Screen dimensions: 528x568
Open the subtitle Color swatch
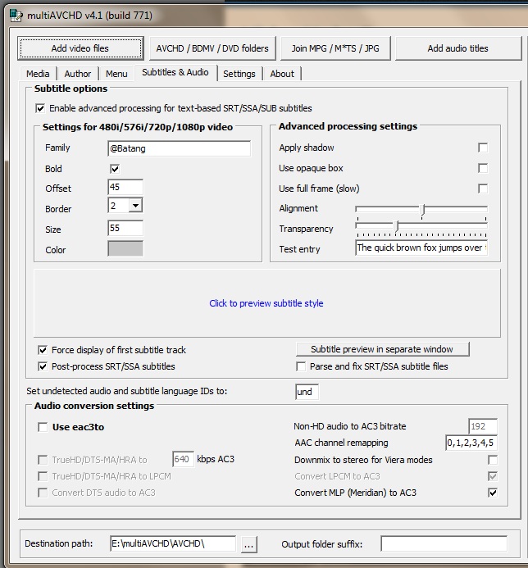[x=125, y=249]
